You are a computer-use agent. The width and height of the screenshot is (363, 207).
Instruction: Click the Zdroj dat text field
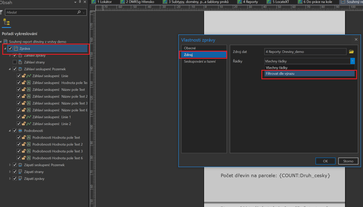pos(305,52)
